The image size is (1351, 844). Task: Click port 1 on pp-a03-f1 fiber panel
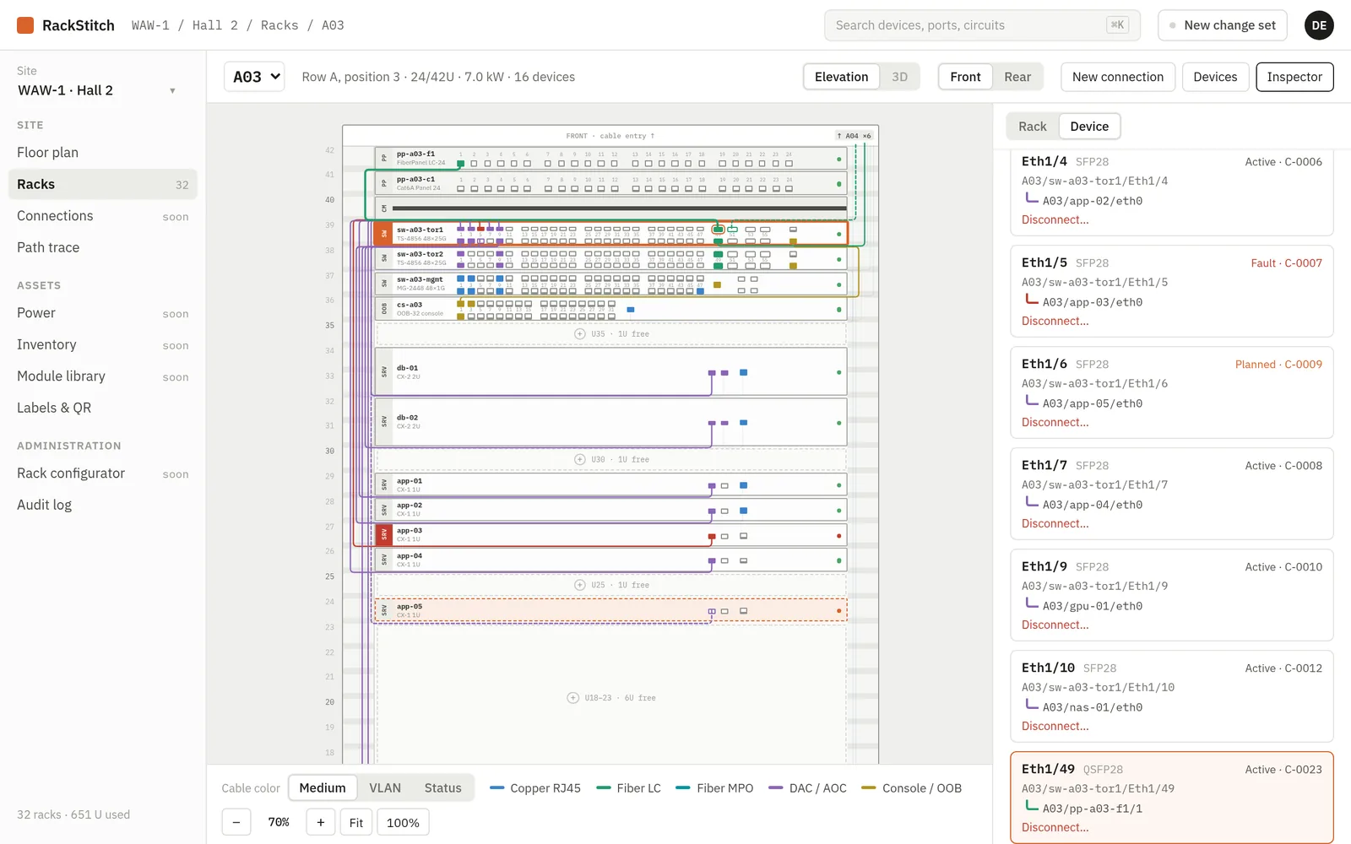coord(461,164)
